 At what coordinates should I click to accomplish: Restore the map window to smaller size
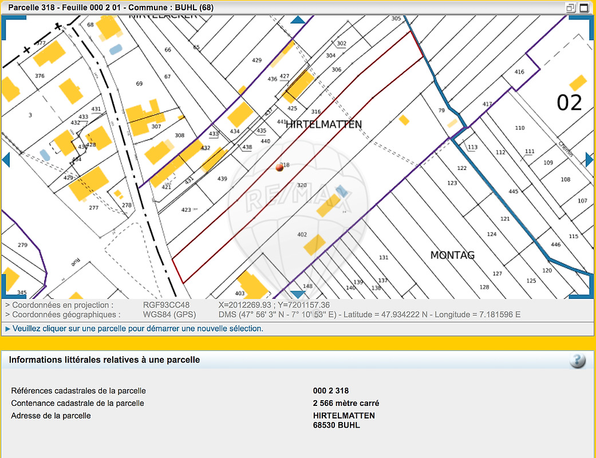point(570,7)
